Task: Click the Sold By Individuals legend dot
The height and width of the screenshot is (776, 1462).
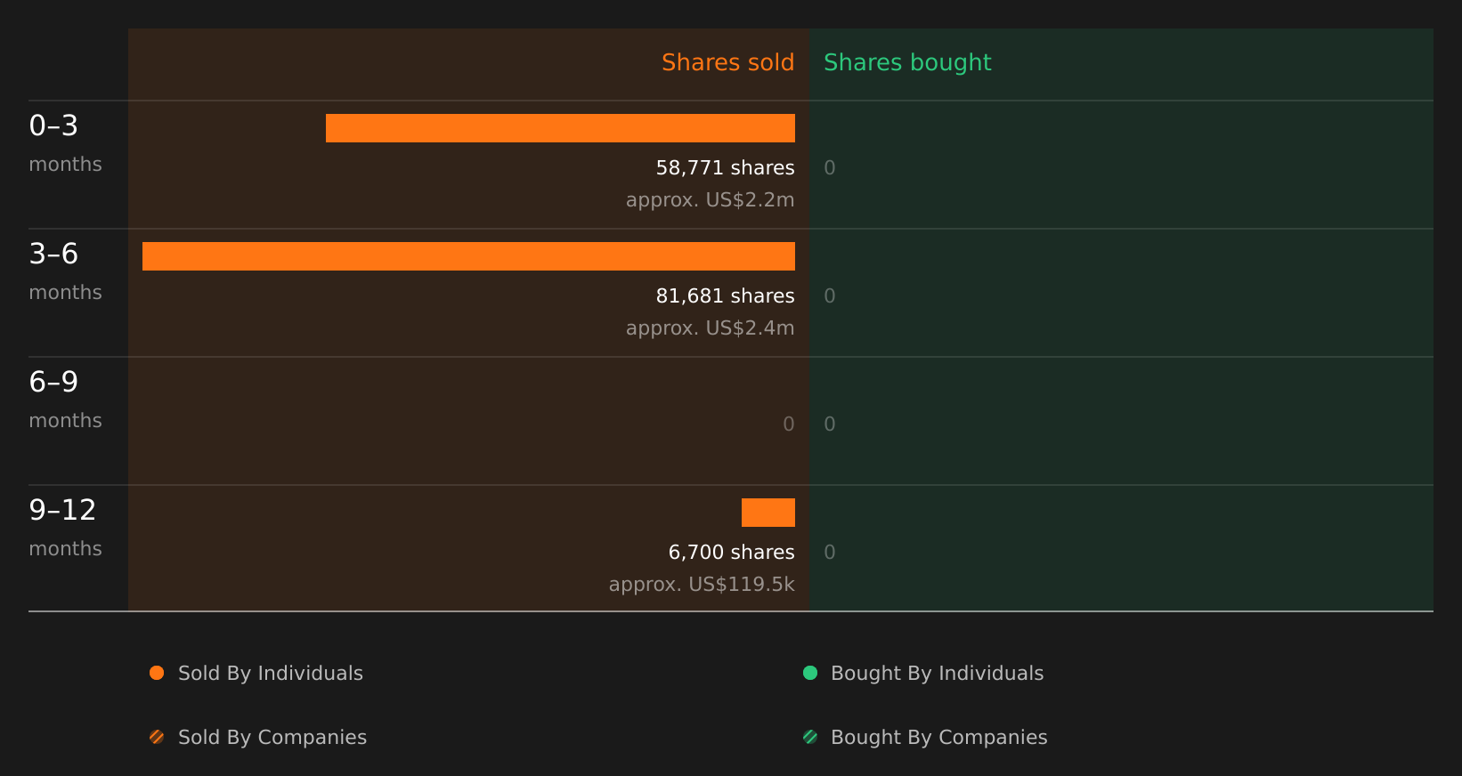Action: 157,673
